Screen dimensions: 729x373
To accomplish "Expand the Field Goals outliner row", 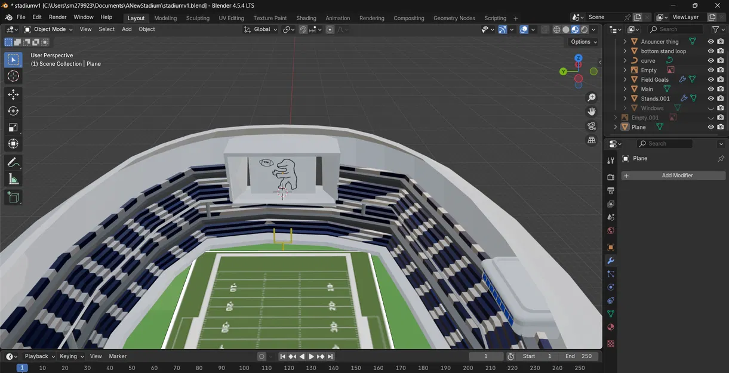I will pos(625,79).
